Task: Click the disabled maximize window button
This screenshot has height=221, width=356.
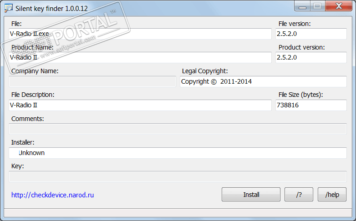Action: click(317, 6)
